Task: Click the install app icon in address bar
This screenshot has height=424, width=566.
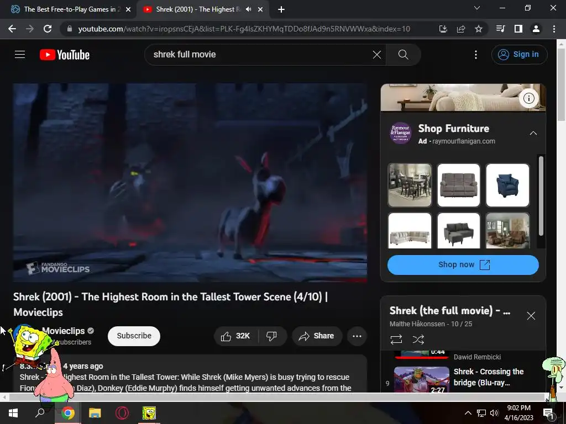Action: (x=443, y=29)
